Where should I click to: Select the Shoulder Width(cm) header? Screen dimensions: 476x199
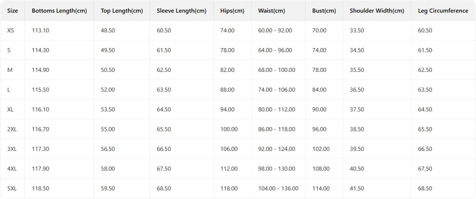click(377, 10)
